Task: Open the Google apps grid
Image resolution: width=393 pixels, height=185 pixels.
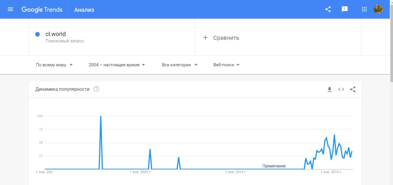Action: pos(364,9)
